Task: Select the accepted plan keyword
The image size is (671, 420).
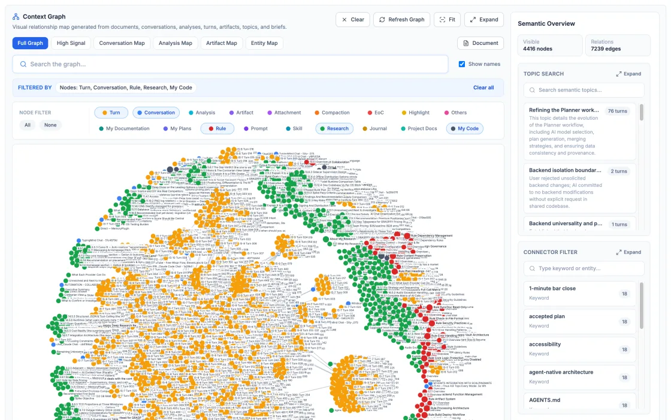Action: [x=580, y=321]
